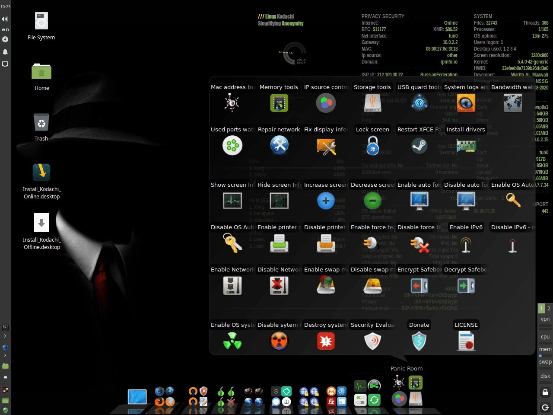The height and width of the screenshot is (415, 553).
Task: Expand the arrow below terminal launcher
Action: click(5, 336)
